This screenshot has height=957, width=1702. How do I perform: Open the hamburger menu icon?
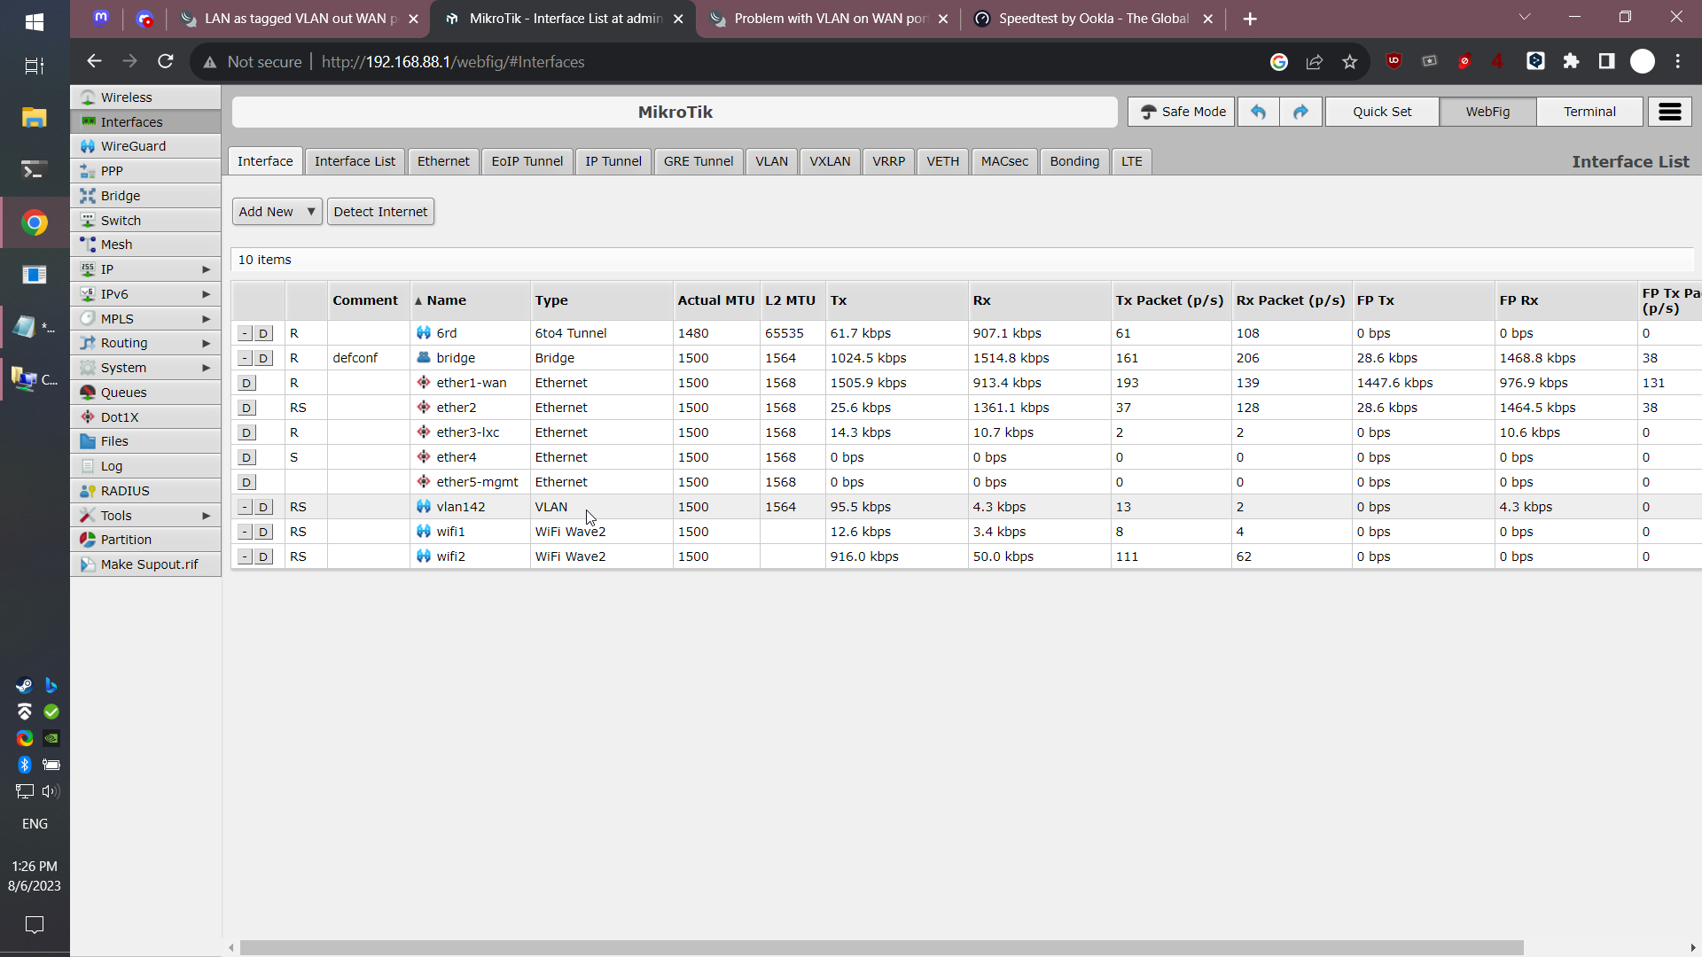click(1670, 112)
